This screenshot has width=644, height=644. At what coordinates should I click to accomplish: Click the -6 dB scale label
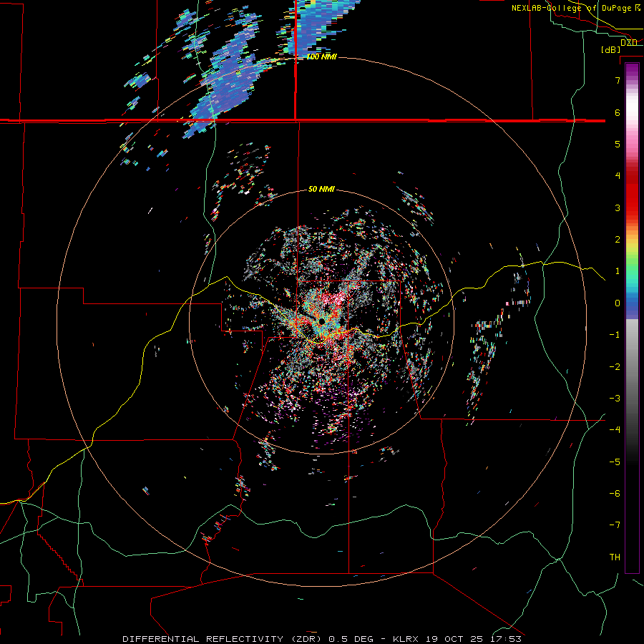615,493
